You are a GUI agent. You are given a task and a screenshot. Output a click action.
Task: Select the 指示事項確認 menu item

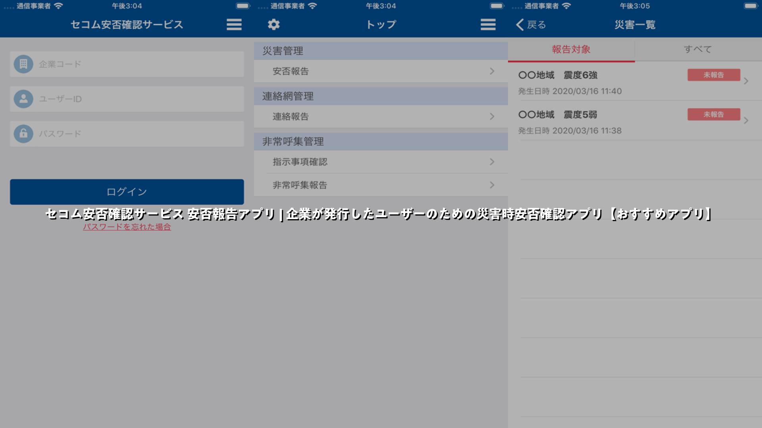coord(381,162)
